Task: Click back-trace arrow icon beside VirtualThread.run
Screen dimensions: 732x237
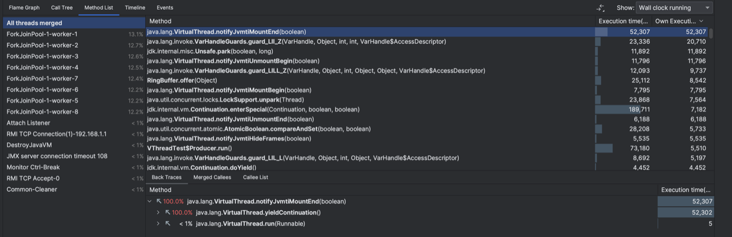Action: click(168, 224)
